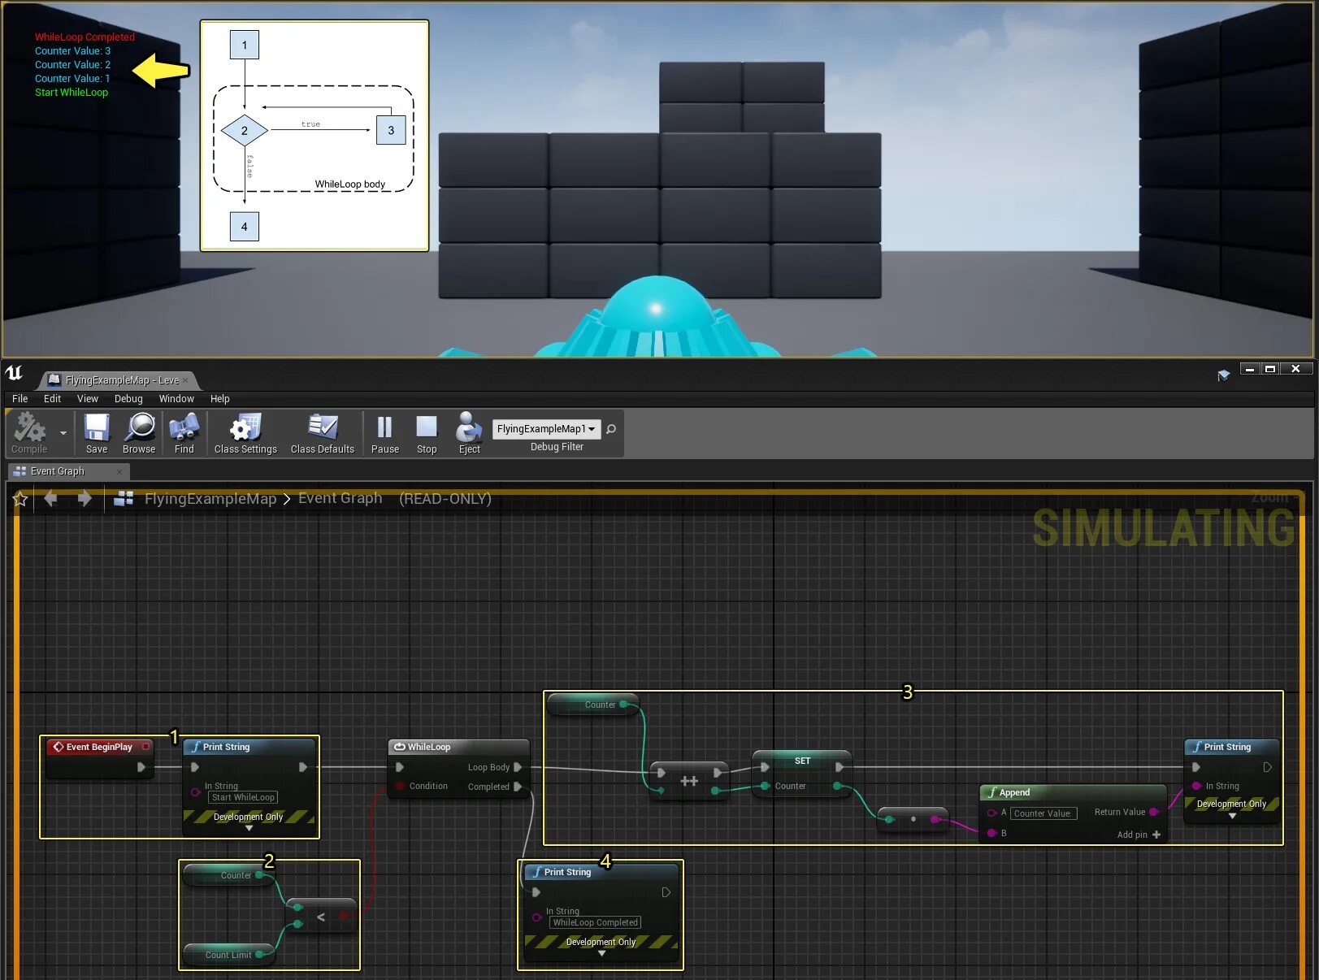This screenshot has width=1319, height=980.
Task: Open the Compile options dropdown arrow
Action: pyautogui.click(x=63, y=433)
